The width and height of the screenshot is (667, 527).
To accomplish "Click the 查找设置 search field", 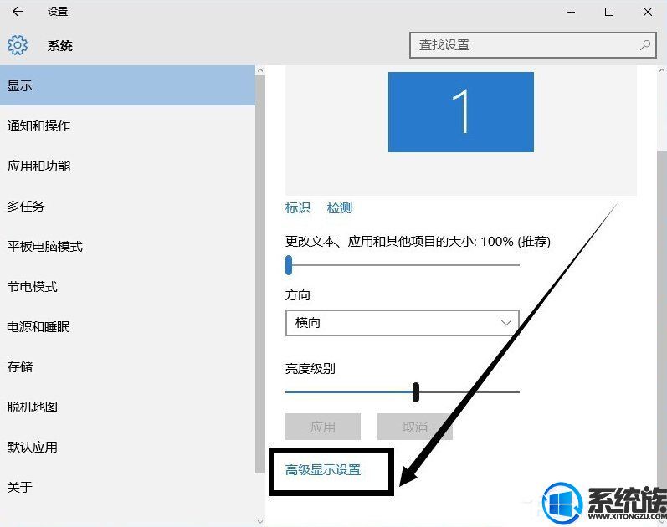I will [x=533, y=44].
